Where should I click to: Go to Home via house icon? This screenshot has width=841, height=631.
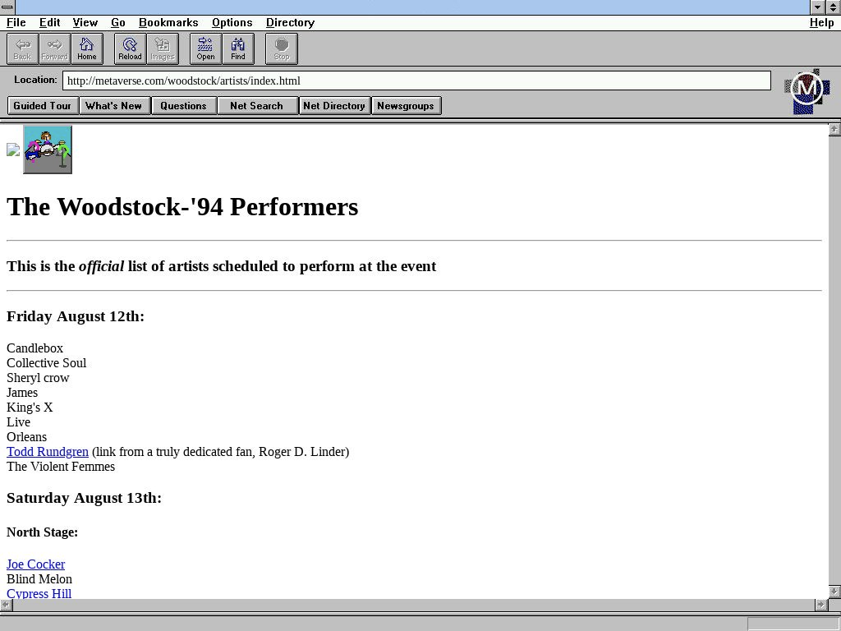pyautogui.click(x=87, y=48)
